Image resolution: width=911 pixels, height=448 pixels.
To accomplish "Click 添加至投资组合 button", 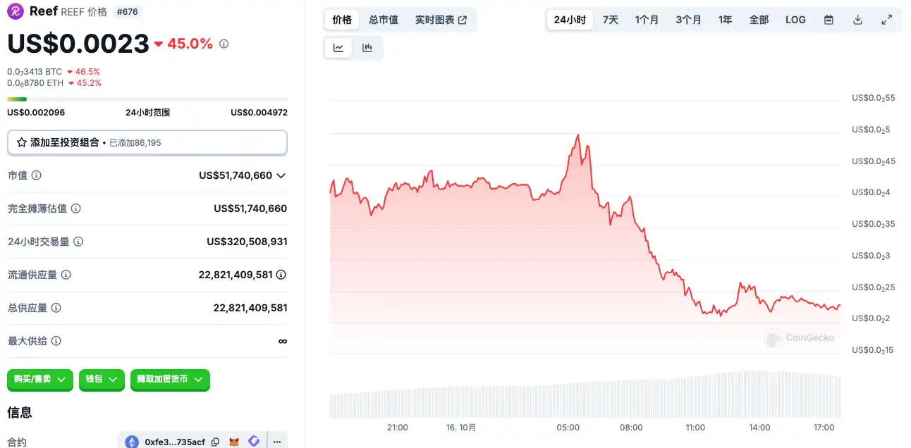I will point(147,142).
